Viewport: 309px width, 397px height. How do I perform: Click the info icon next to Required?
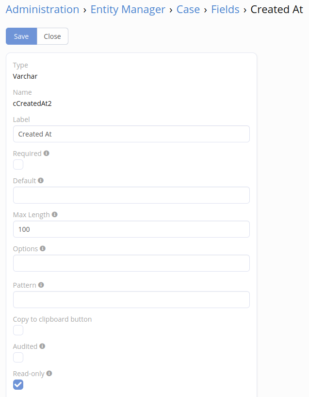(47, 154)
